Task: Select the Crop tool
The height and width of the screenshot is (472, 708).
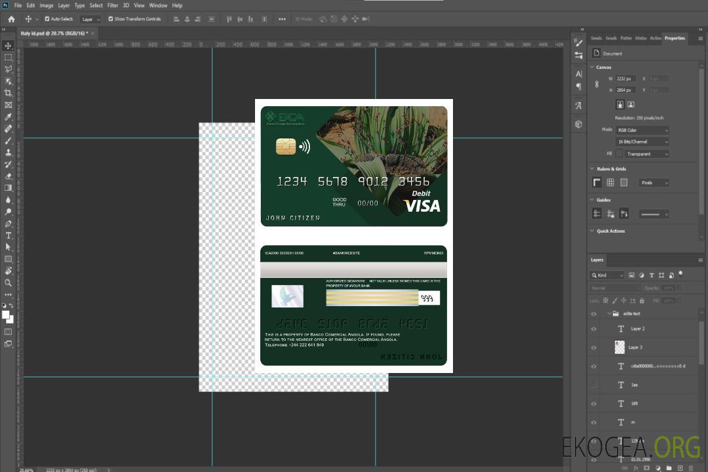Action: coord(8,93)
